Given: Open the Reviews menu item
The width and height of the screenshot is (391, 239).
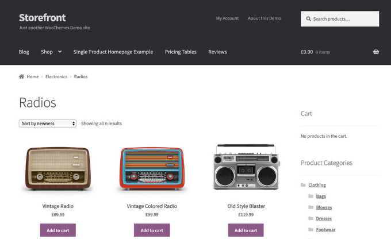Looking at the screenshot, I should [217, 52].
